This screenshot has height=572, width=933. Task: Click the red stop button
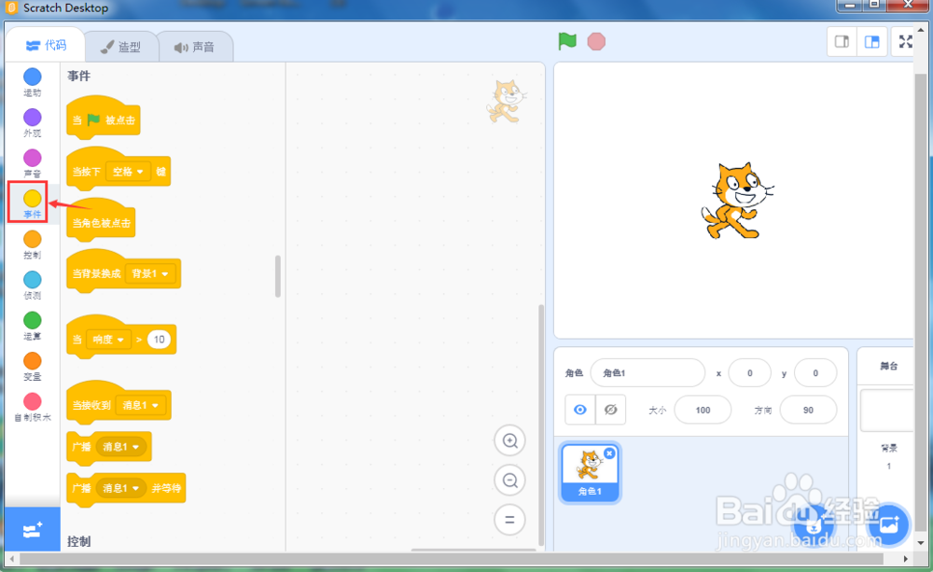click(596, 41)
